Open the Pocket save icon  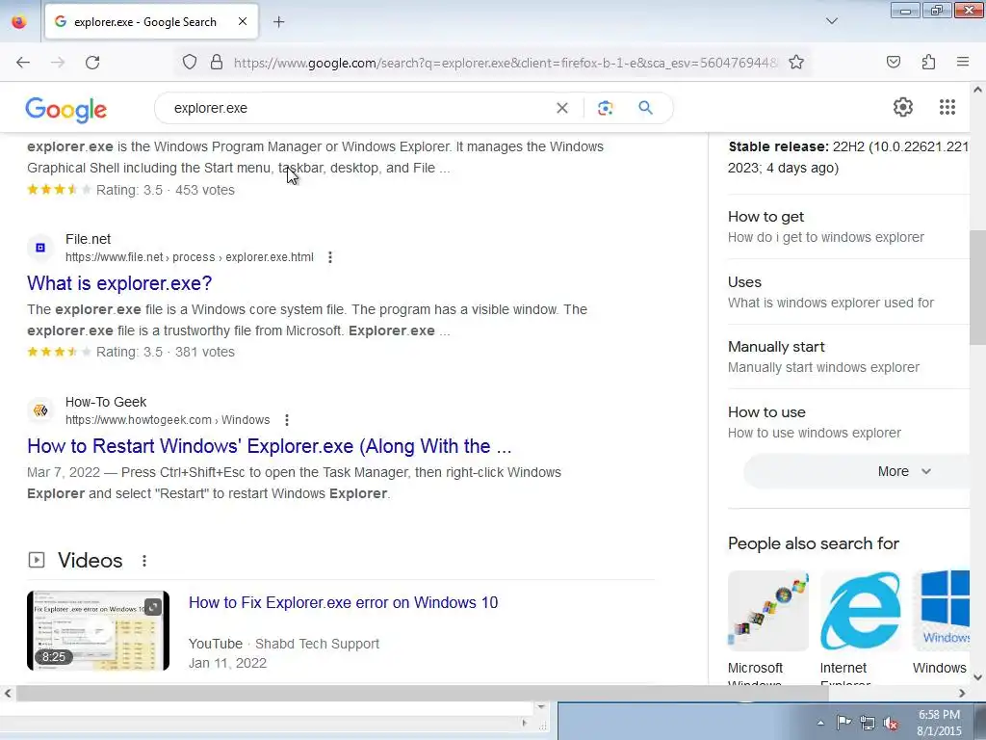tap(894, 63)
